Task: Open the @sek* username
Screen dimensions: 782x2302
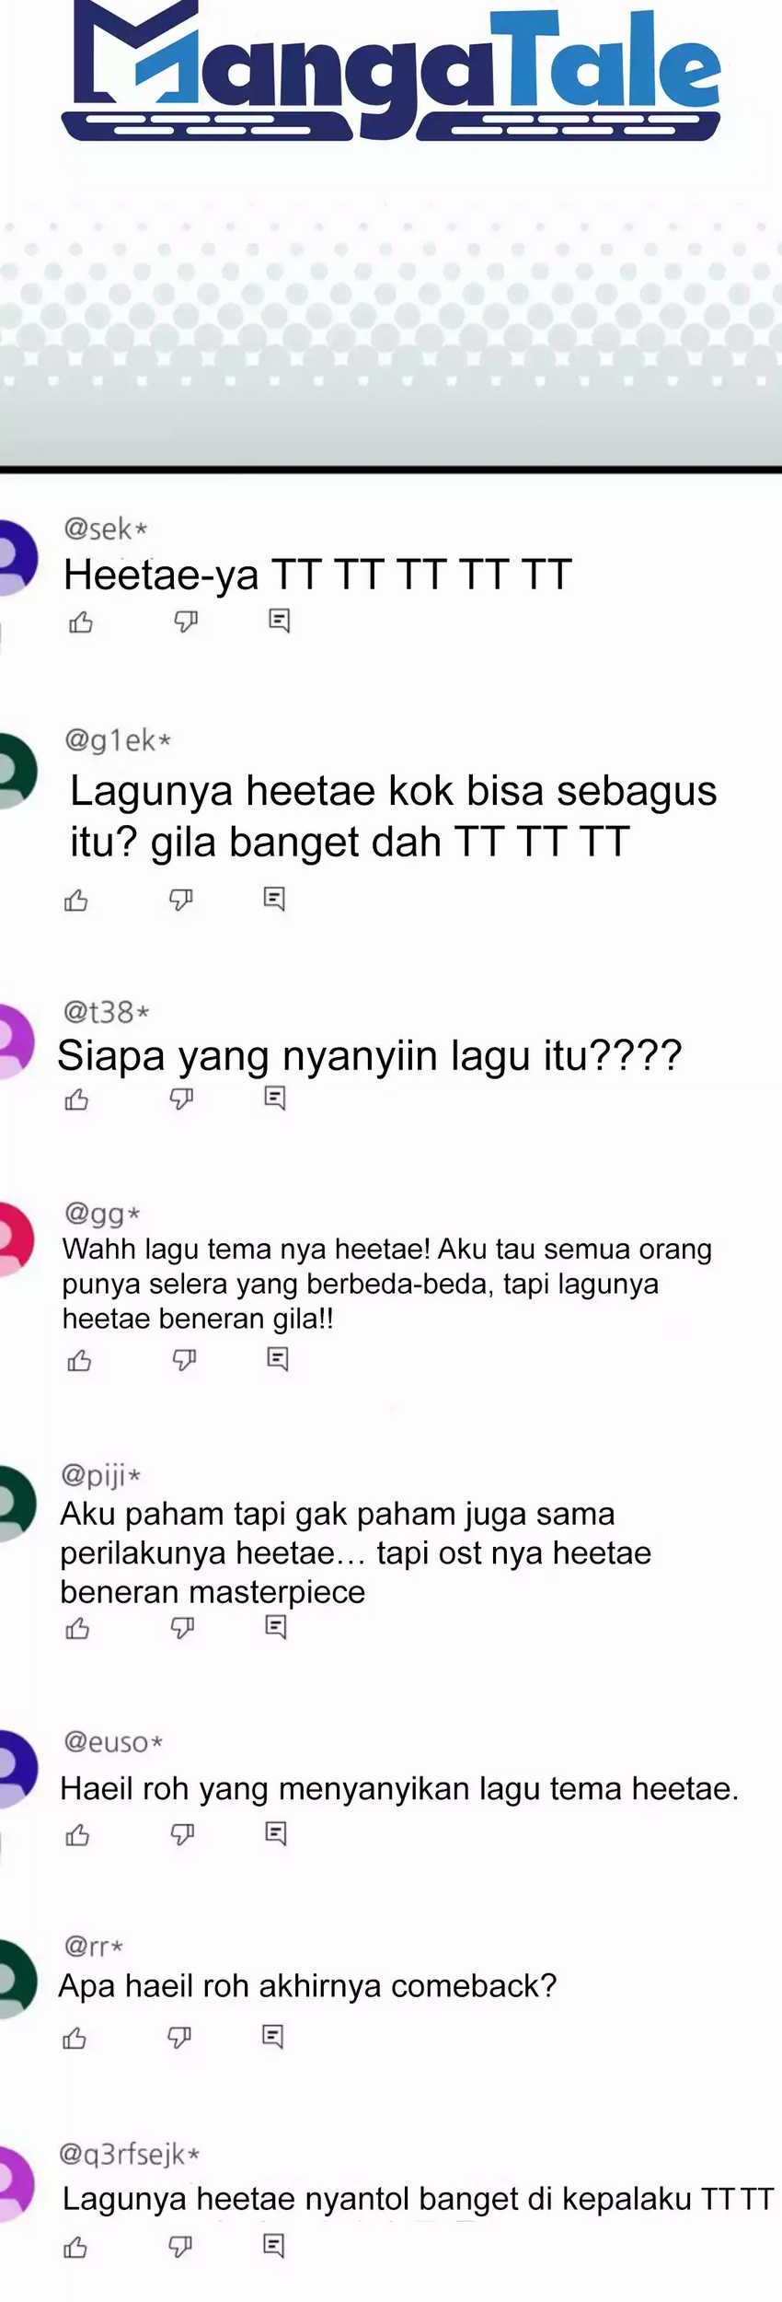Action: (106, 529)
